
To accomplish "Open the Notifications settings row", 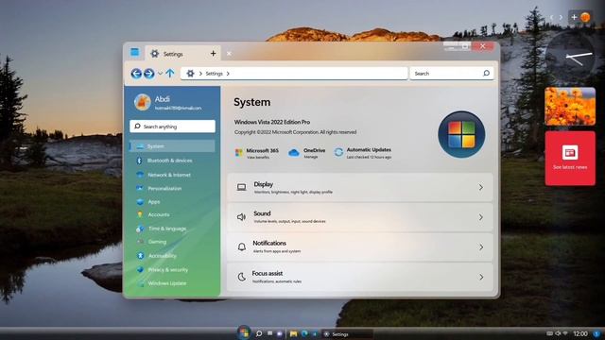I will point(360,246).
